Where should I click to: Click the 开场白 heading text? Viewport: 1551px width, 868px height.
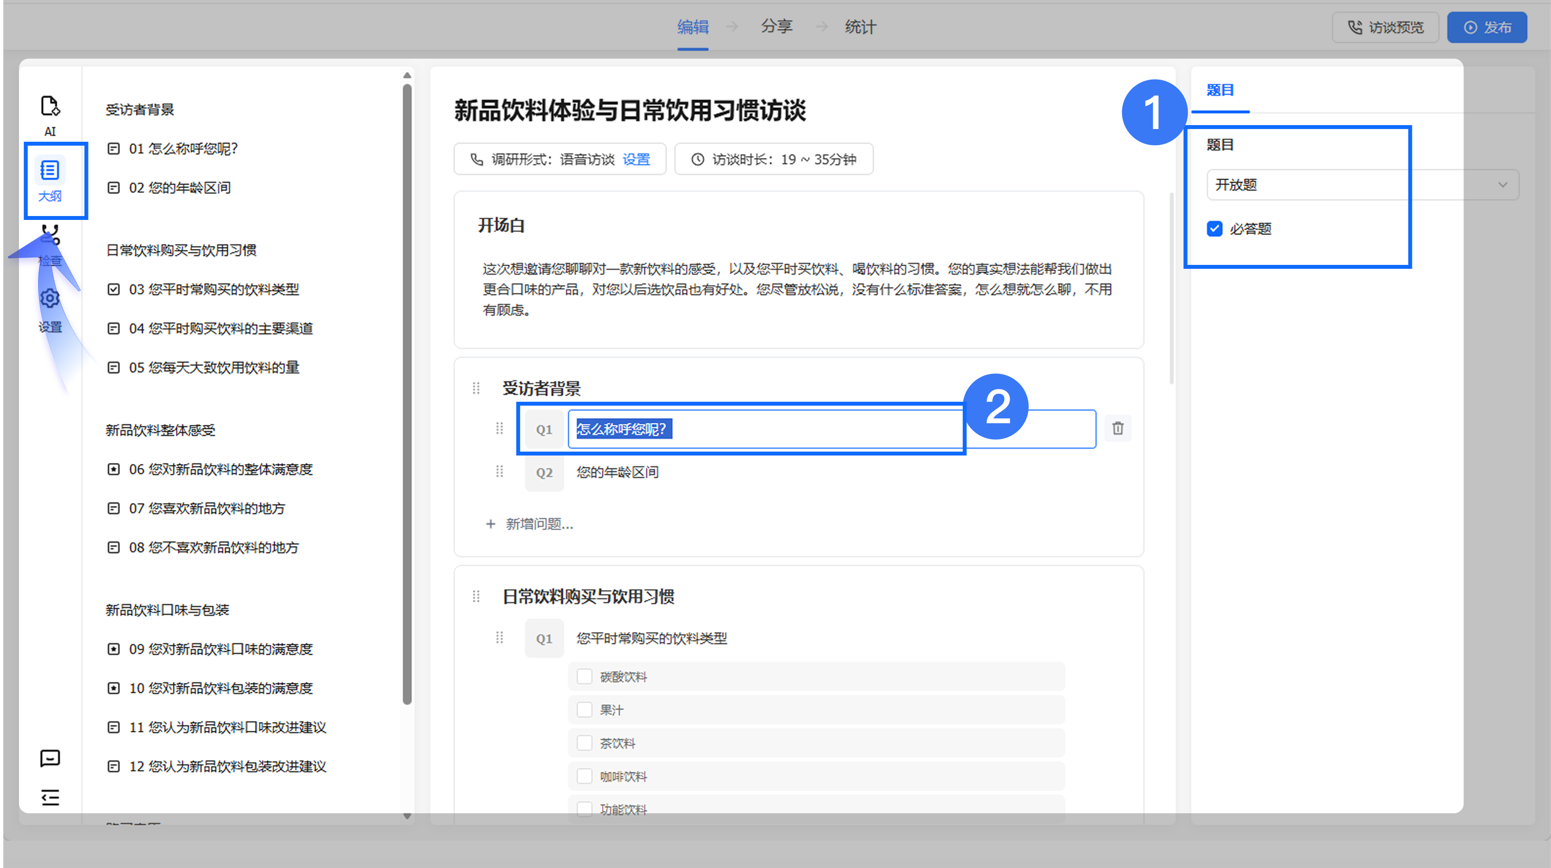(x=502, y=226)
